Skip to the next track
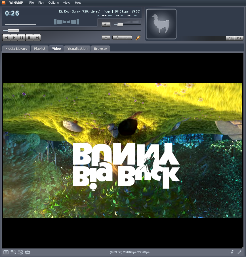 coord(37,38)
